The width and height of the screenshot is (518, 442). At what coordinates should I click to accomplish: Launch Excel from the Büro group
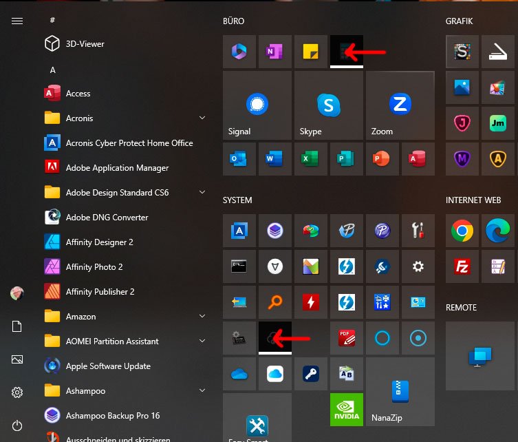coord(311,159)
